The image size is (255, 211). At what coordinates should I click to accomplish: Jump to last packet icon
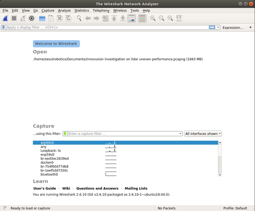pos(123,19)
